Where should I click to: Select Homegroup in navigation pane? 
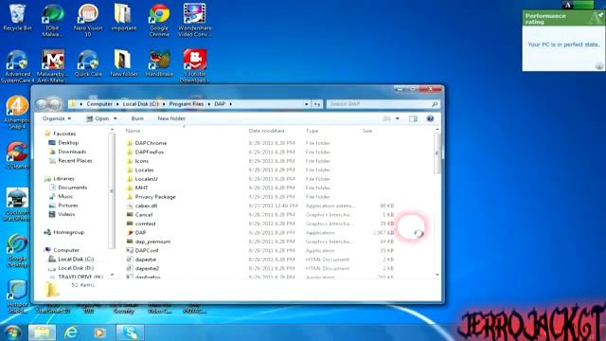tap(64, 232)
